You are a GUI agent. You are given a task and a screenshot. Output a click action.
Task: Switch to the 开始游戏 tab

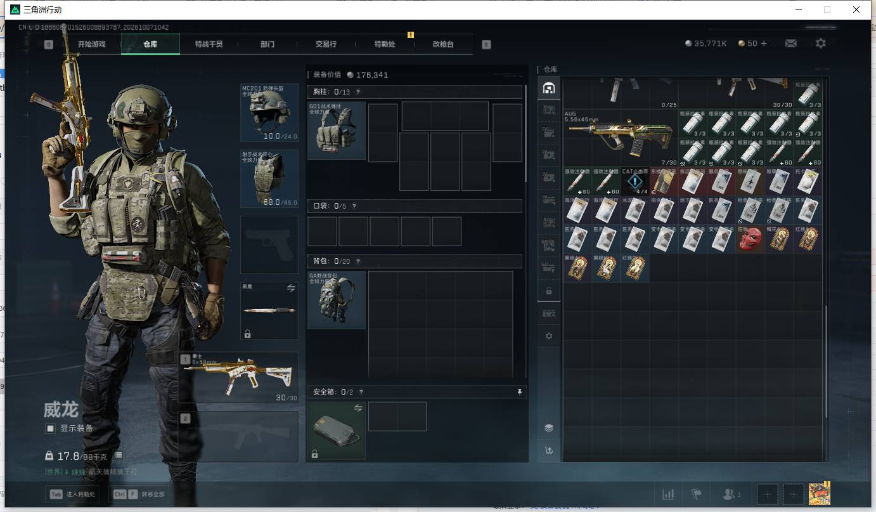click(91, 44)
